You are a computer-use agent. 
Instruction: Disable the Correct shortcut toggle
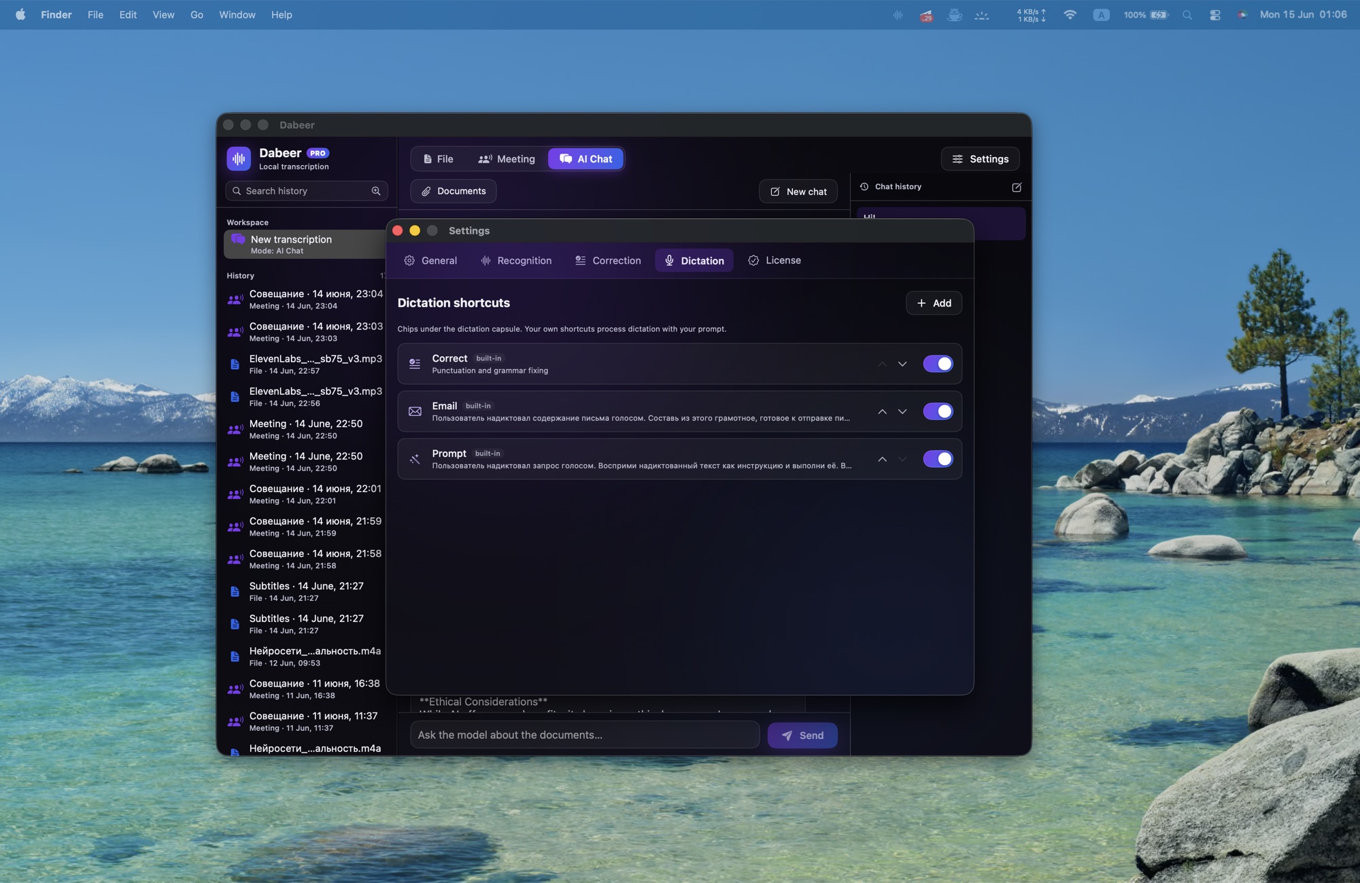coord(938,364)
